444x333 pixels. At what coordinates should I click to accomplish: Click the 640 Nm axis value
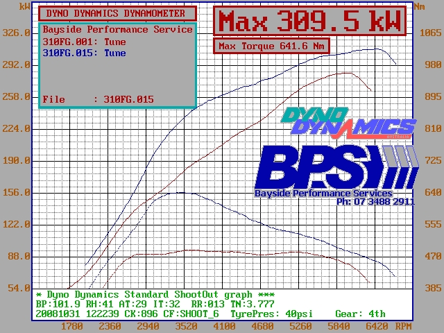[433, 193]
